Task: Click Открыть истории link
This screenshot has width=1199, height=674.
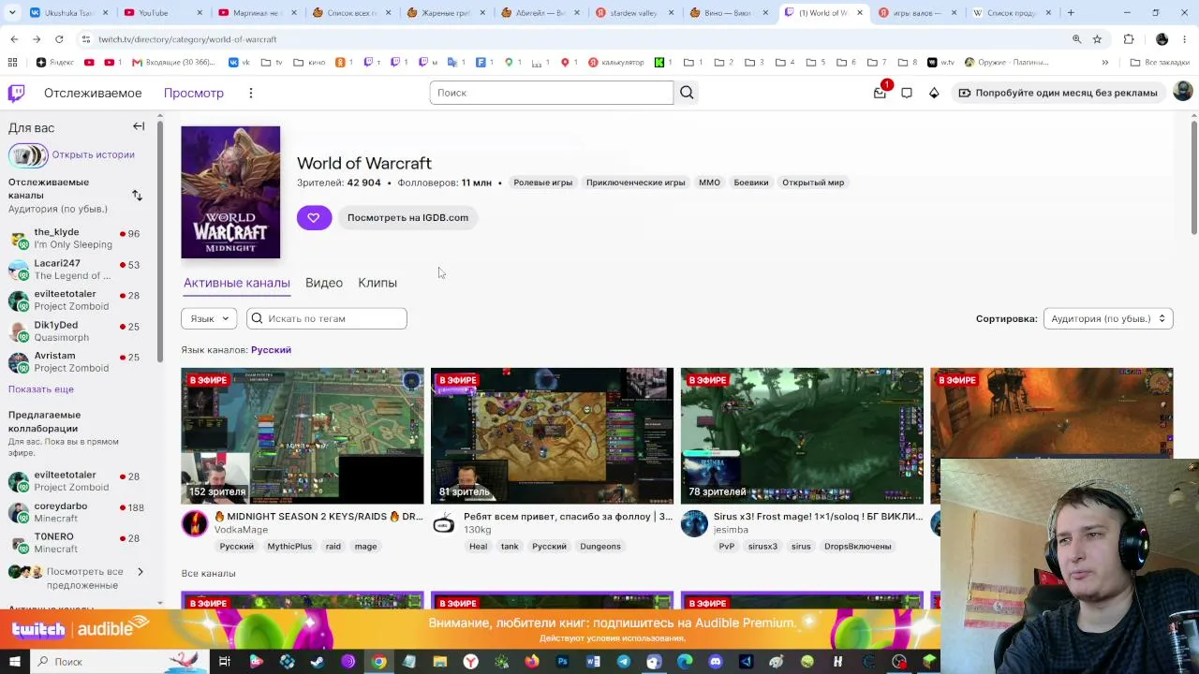Action: [94, 154]
